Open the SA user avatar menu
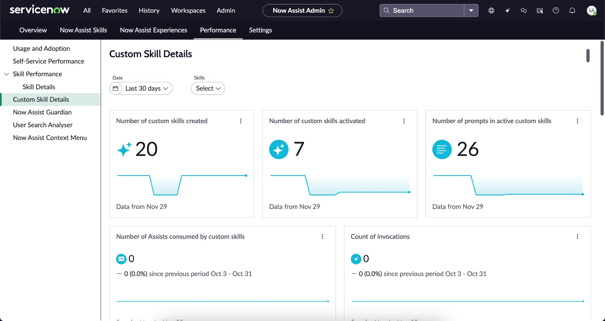 591,11
